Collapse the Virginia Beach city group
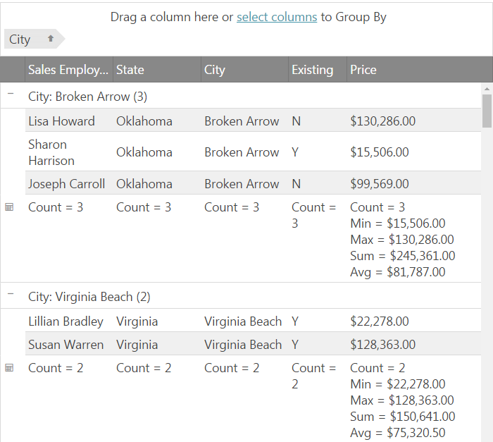Viewport: 493px width, 442px height. click(x=11, y=295)
